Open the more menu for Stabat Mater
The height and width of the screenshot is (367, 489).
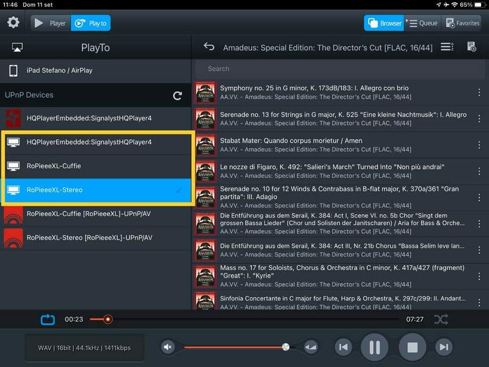pos(479,146)
